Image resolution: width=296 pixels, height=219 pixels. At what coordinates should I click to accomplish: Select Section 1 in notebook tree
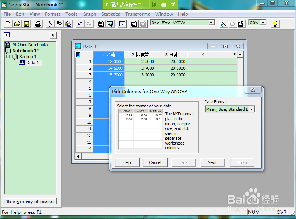(28, 57)
